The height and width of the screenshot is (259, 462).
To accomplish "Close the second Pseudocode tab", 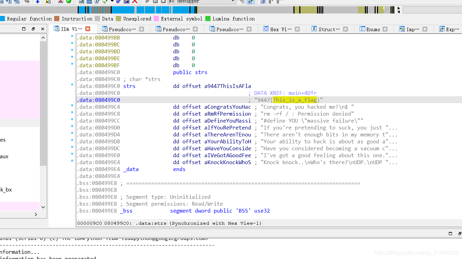I will point(195,29).
